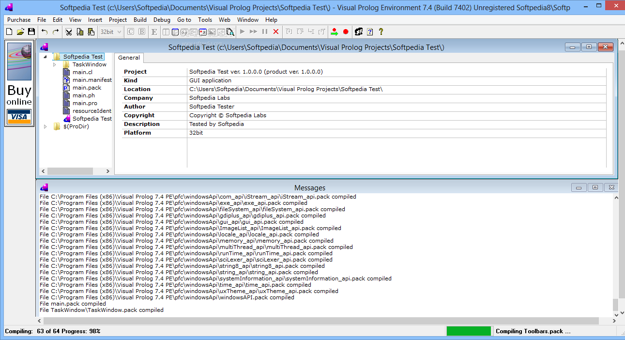Click the Step Into debug icon
This screenshot has width=625, height=340.
coord(290,32)
